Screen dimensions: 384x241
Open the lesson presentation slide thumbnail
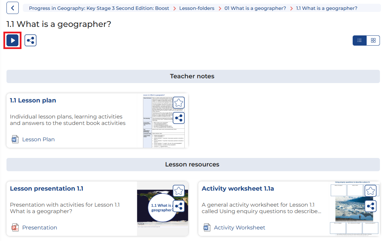click(163, 208)
